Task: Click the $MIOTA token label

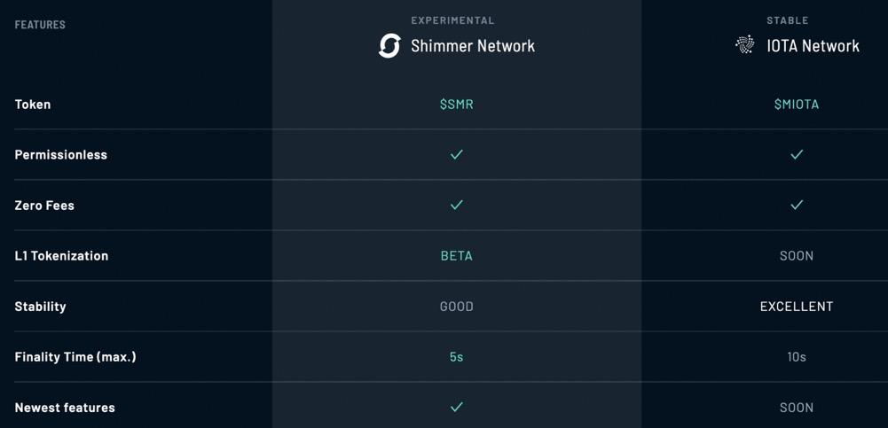Action: pos(797,105)
